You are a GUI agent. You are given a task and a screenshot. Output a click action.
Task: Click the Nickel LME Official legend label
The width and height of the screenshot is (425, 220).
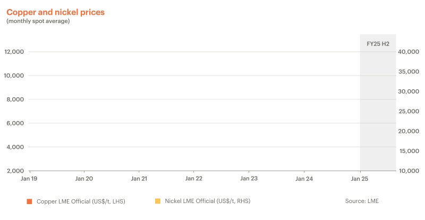tap(207, 201)
